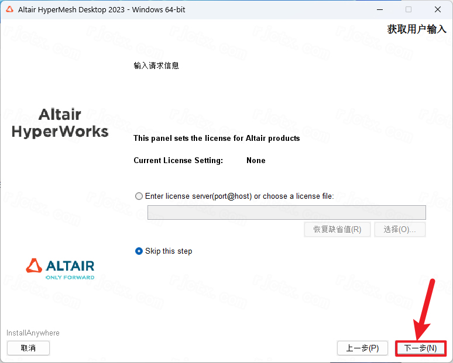Go back using the 上一步(P) button
453x363 pixels.
(x=362, y=348)
